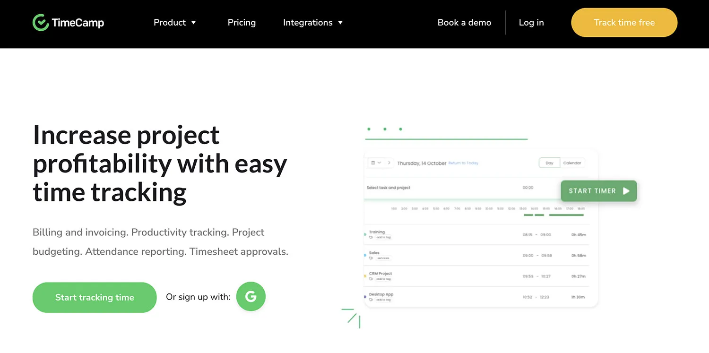709x353 pixels.
Task: Expand the Integrations dropdown menu
Action: click(x=313, y=23)
